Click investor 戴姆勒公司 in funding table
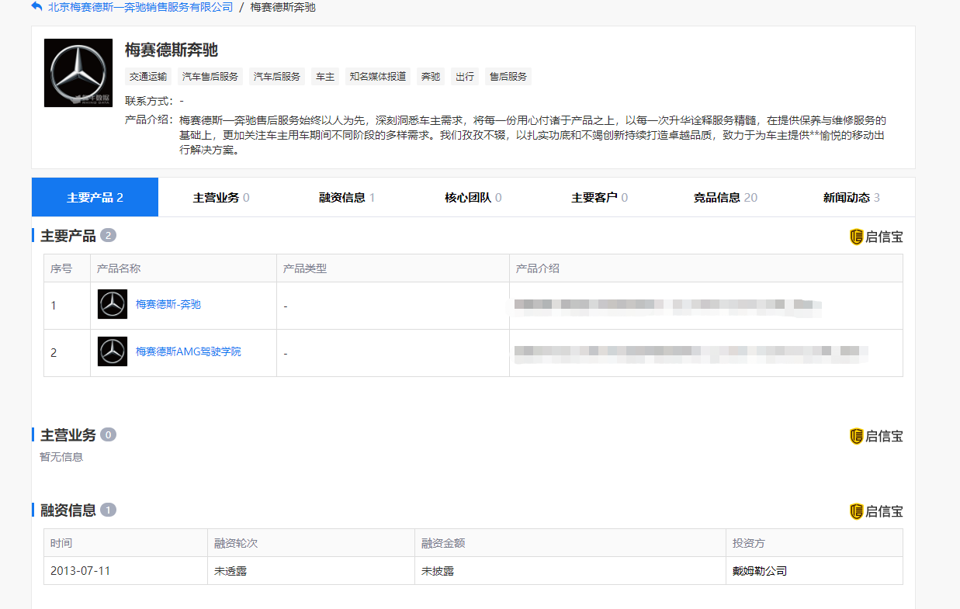This screenshot has height=609, width=960. (760, 571)
